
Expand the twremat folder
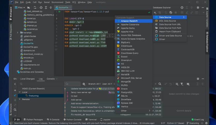tap(18, 33)
